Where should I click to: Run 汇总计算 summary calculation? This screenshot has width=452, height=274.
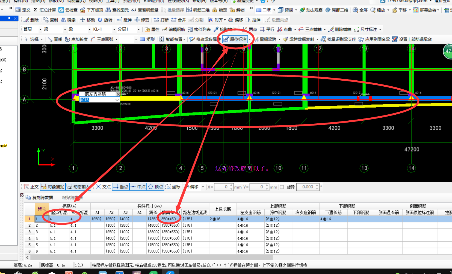[x=45, y=10]
